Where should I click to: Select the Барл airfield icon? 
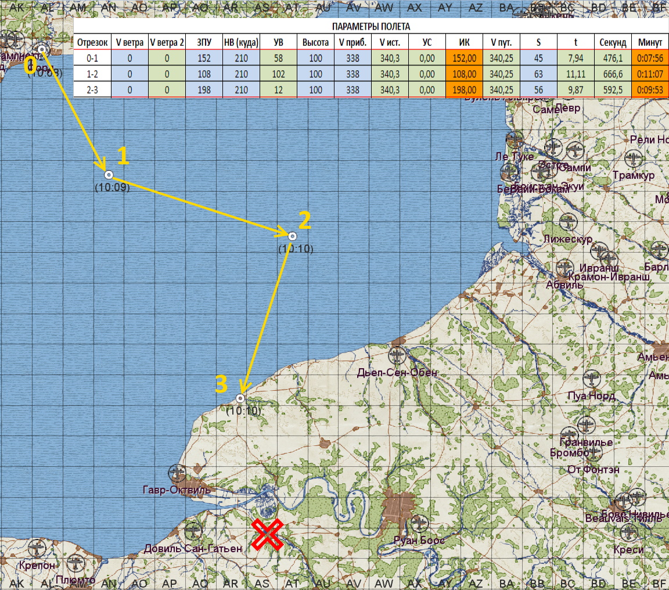click(x=659, y=250)
